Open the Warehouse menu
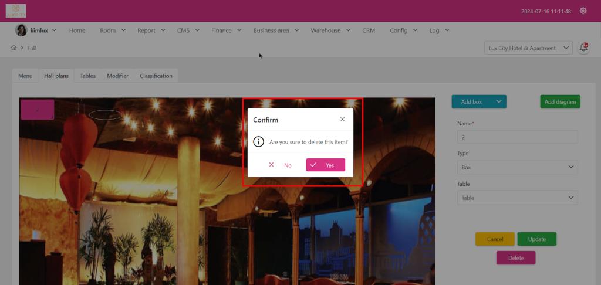This screenshot has width=601, height=285. [330, 30]
